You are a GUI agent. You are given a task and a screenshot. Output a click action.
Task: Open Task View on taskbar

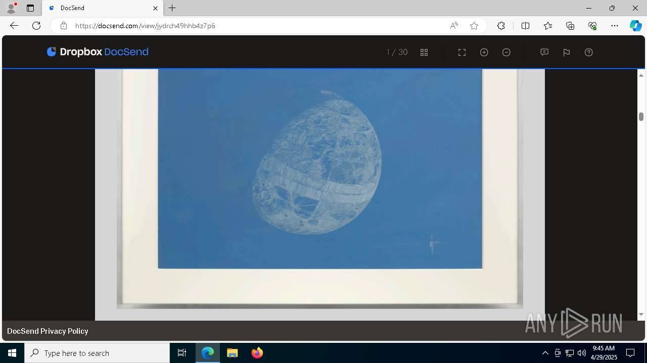182,353
